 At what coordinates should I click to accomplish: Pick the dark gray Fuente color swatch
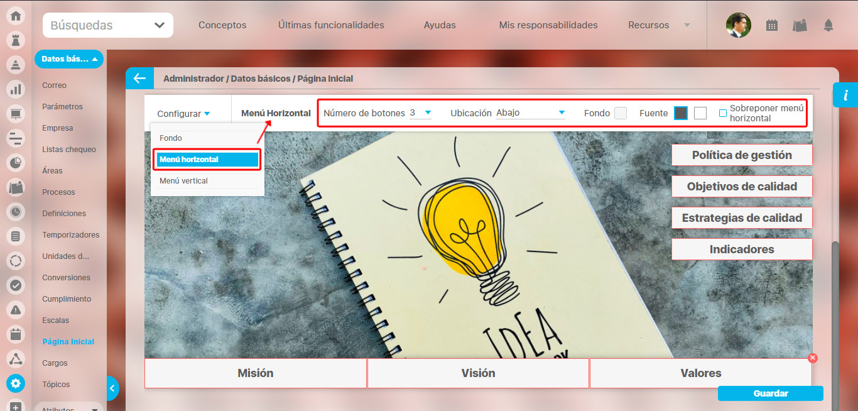pyautogui.click(x=681, y=113)
